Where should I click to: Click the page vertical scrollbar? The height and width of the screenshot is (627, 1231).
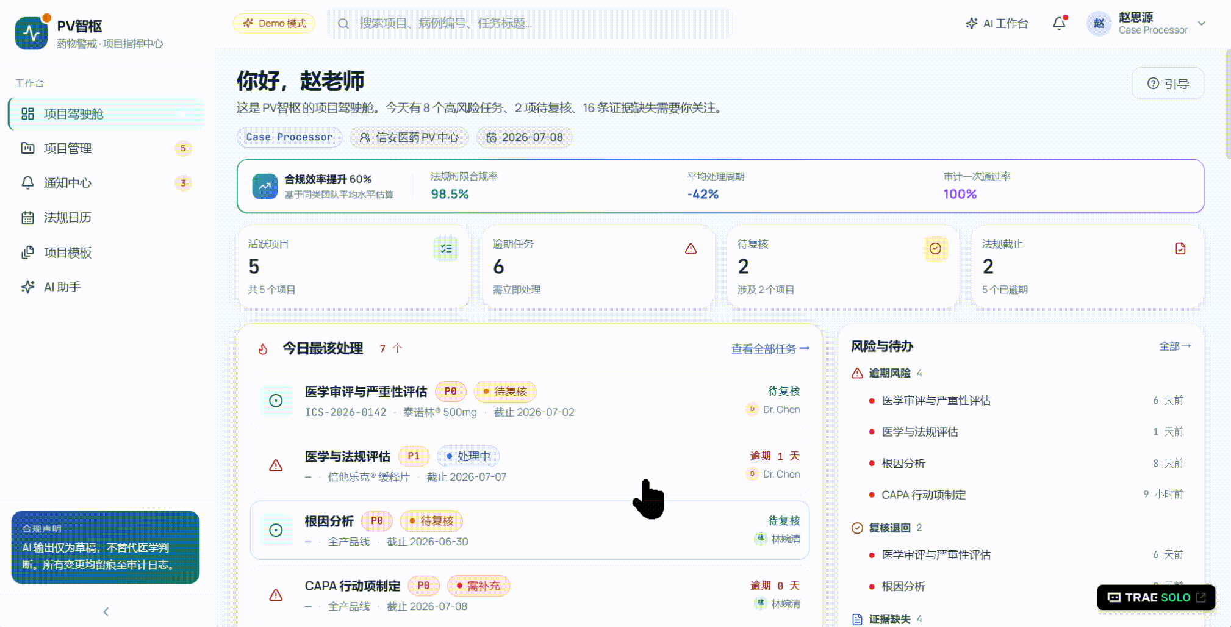[1227, 104]
